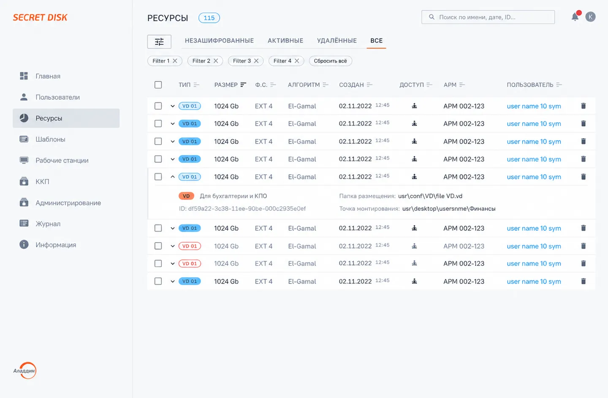The width and height of the screenshot is (608, 398).
Task: Remove the Filter 2 chip
Action: [x=216, y=61]
